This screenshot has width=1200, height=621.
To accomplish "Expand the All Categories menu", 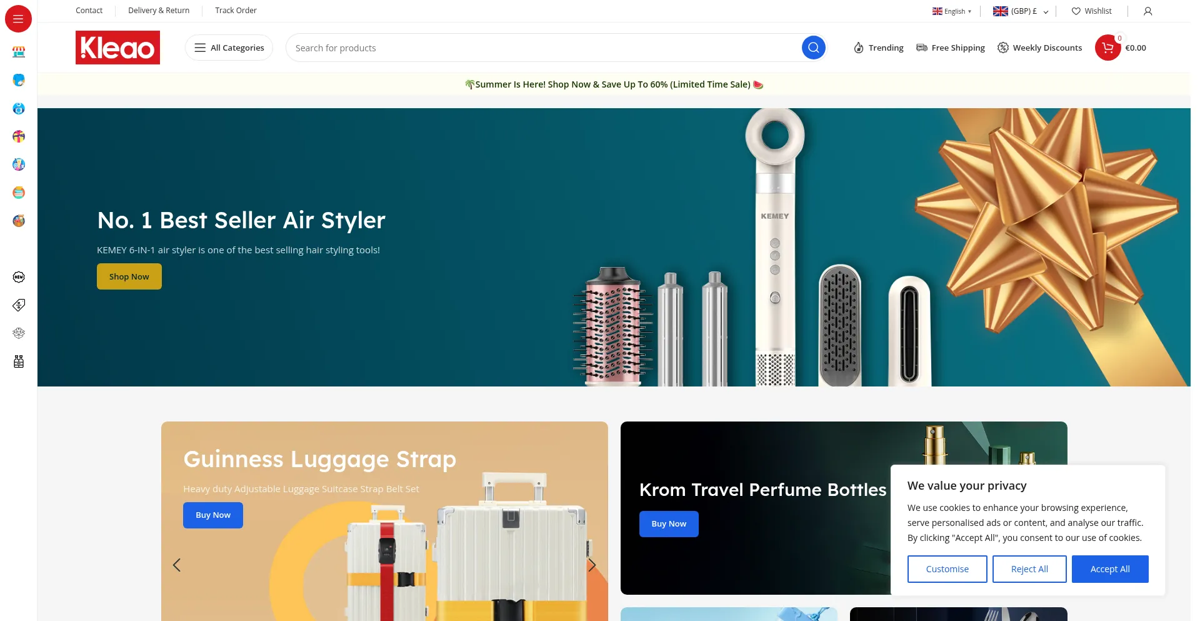I will pyautogui.click(x=229, y=48).
